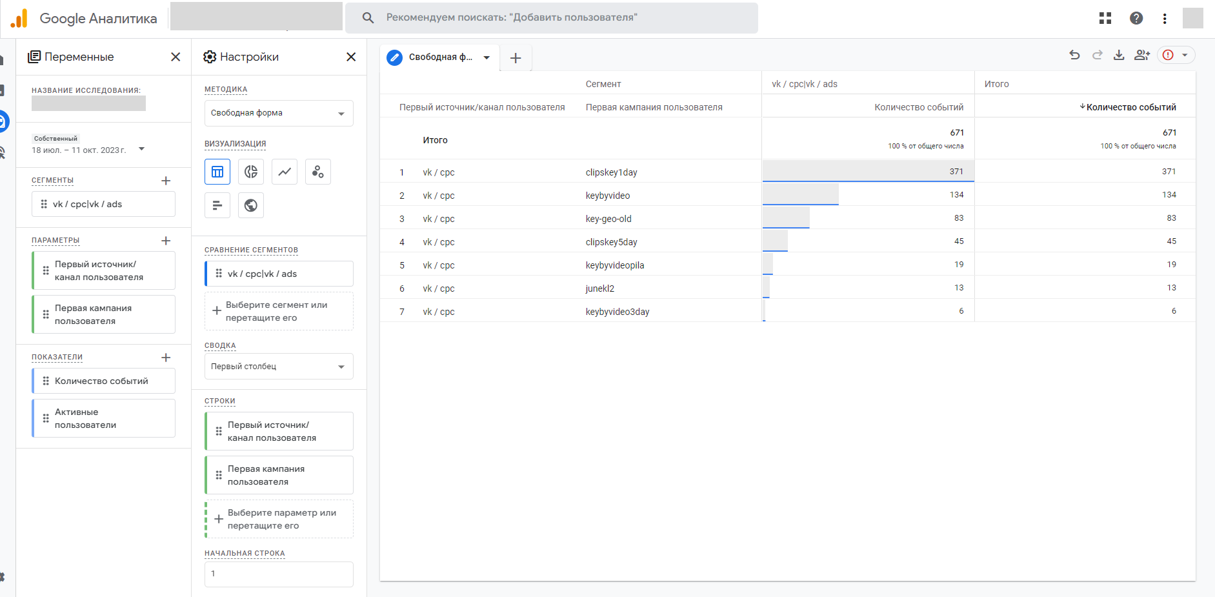Image resolution: width=1215 pixels, height=597 pixels.
Task: Open the date range dropdown
Action: coord(142,149)
